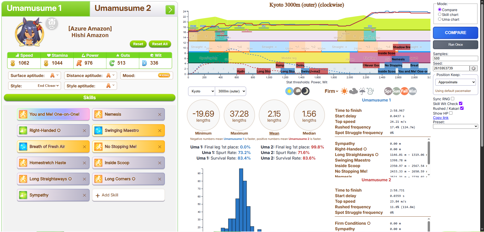Click the You and Me! One-on-One! skill

53,114
